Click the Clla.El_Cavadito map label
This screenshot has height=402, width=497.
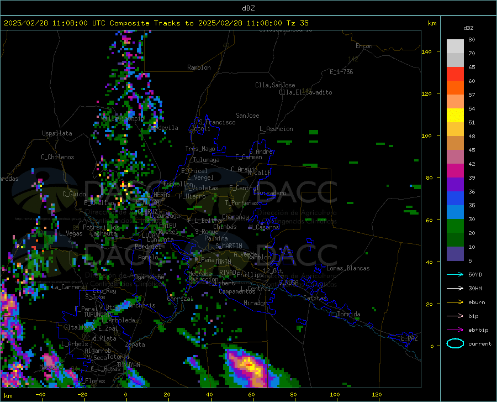tap(305, 92)
